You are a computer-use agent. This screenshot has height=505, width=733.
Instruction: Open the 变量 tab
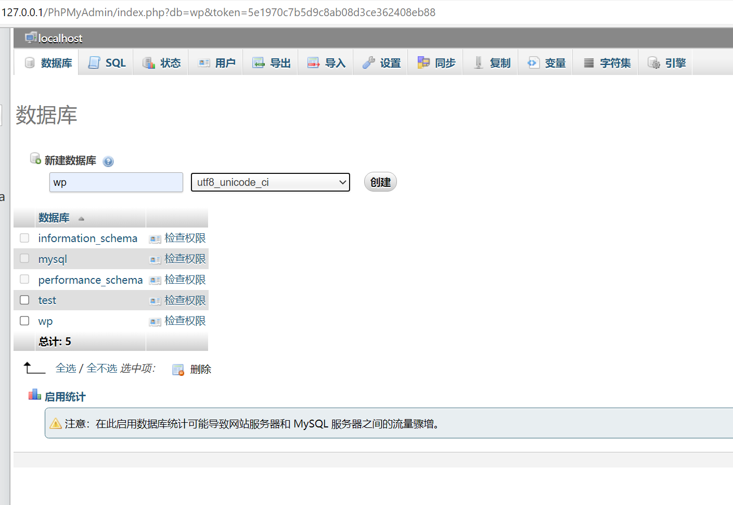click(x=545, y=62)
